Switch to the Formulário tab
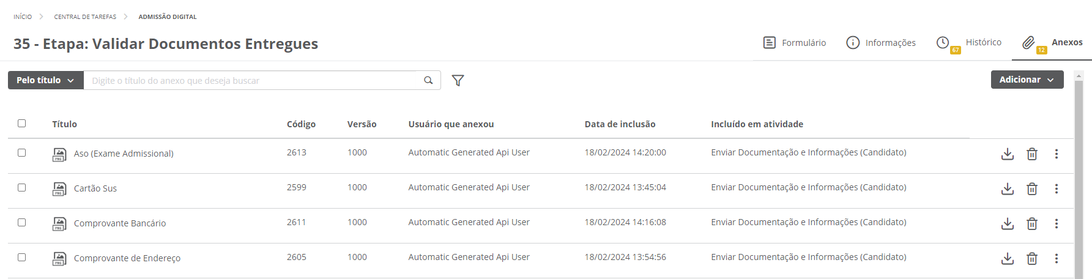The image size is (1092, 279). (795, 43)
